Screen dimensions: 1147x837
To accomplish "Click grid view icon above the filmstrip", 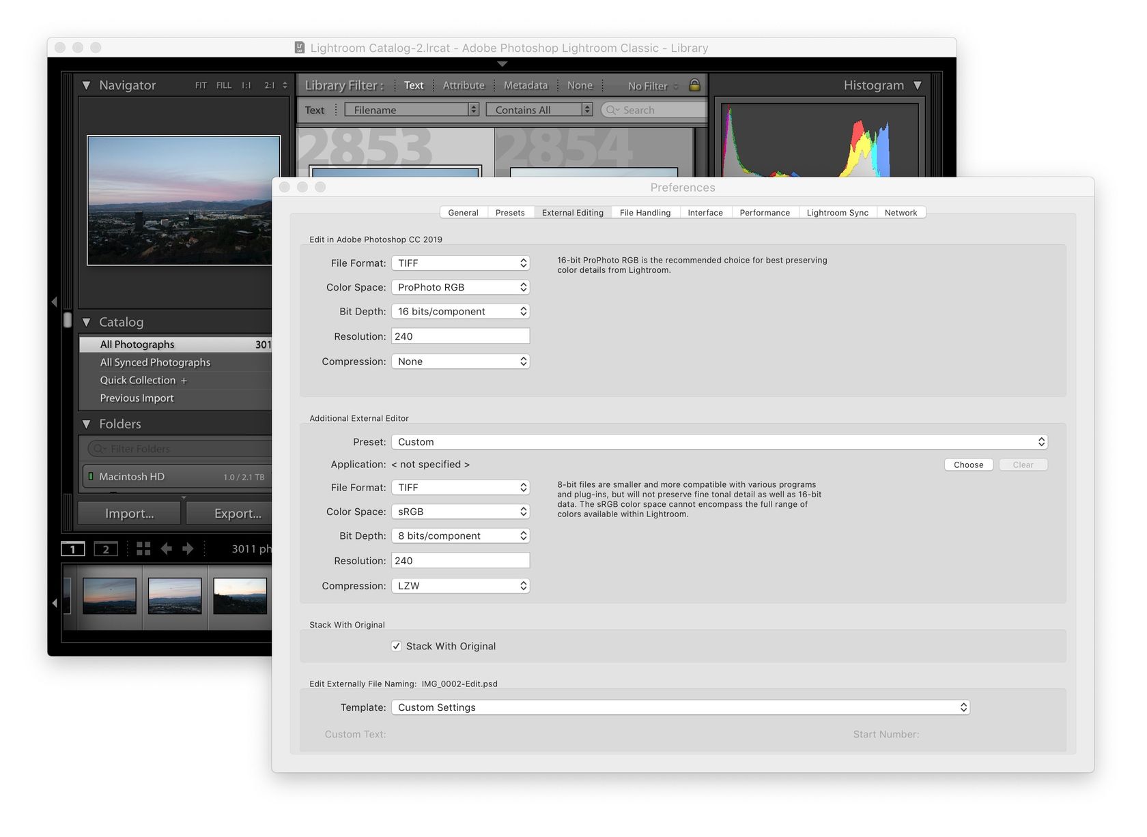I will point(143,548).
